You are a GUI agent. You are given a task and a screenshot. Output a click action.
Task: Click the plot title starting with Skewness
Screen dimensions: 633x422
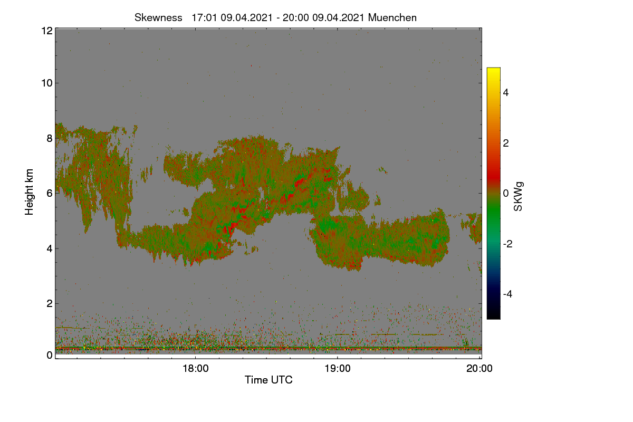[x=275, y=17]
